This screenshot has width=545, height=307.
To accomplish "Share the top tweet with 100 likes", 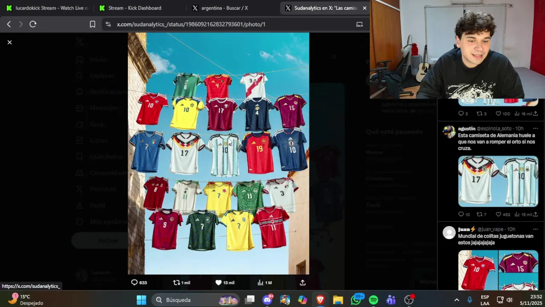I will point(536,114).
